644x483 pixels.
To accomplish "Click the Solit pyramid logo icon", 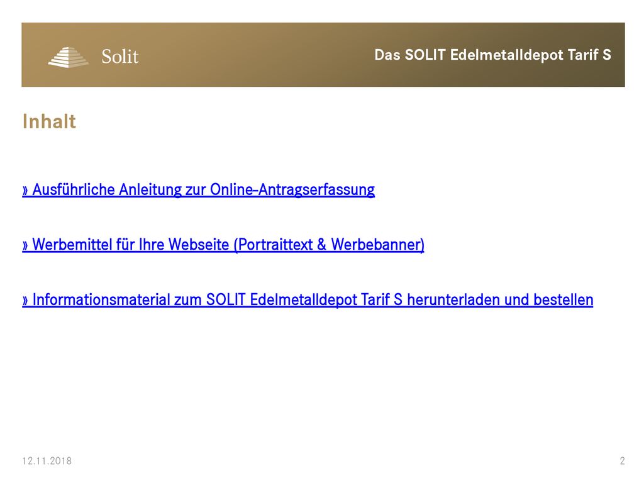I will pos(68,57).
